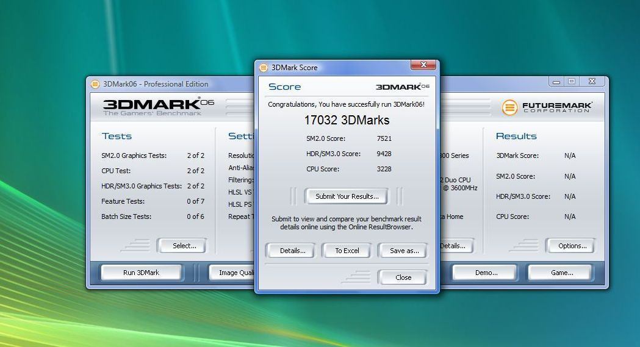Screen dimensions: 640x347
Task: Close the 3DMark Score dialog via X
Action: pyautogui.click(x=423, y=65)
